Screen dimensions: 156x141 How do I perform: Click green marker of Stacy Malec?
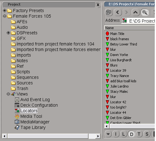(x=107, y=92)
